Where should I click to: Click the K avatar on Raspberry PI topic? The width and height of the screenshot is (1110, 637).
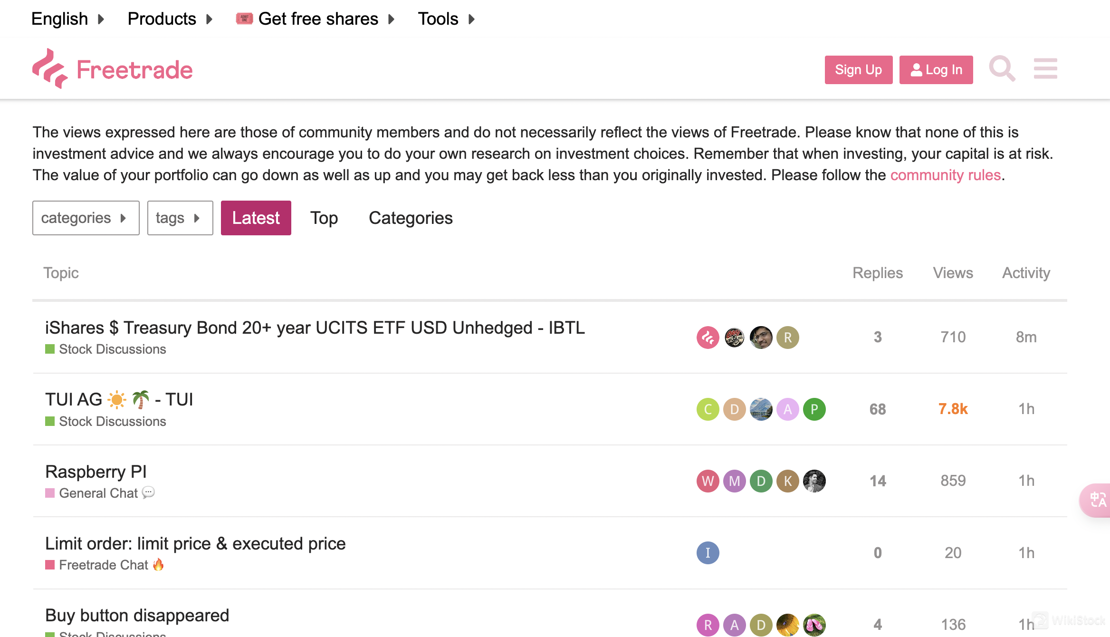[x=787, y=481]
